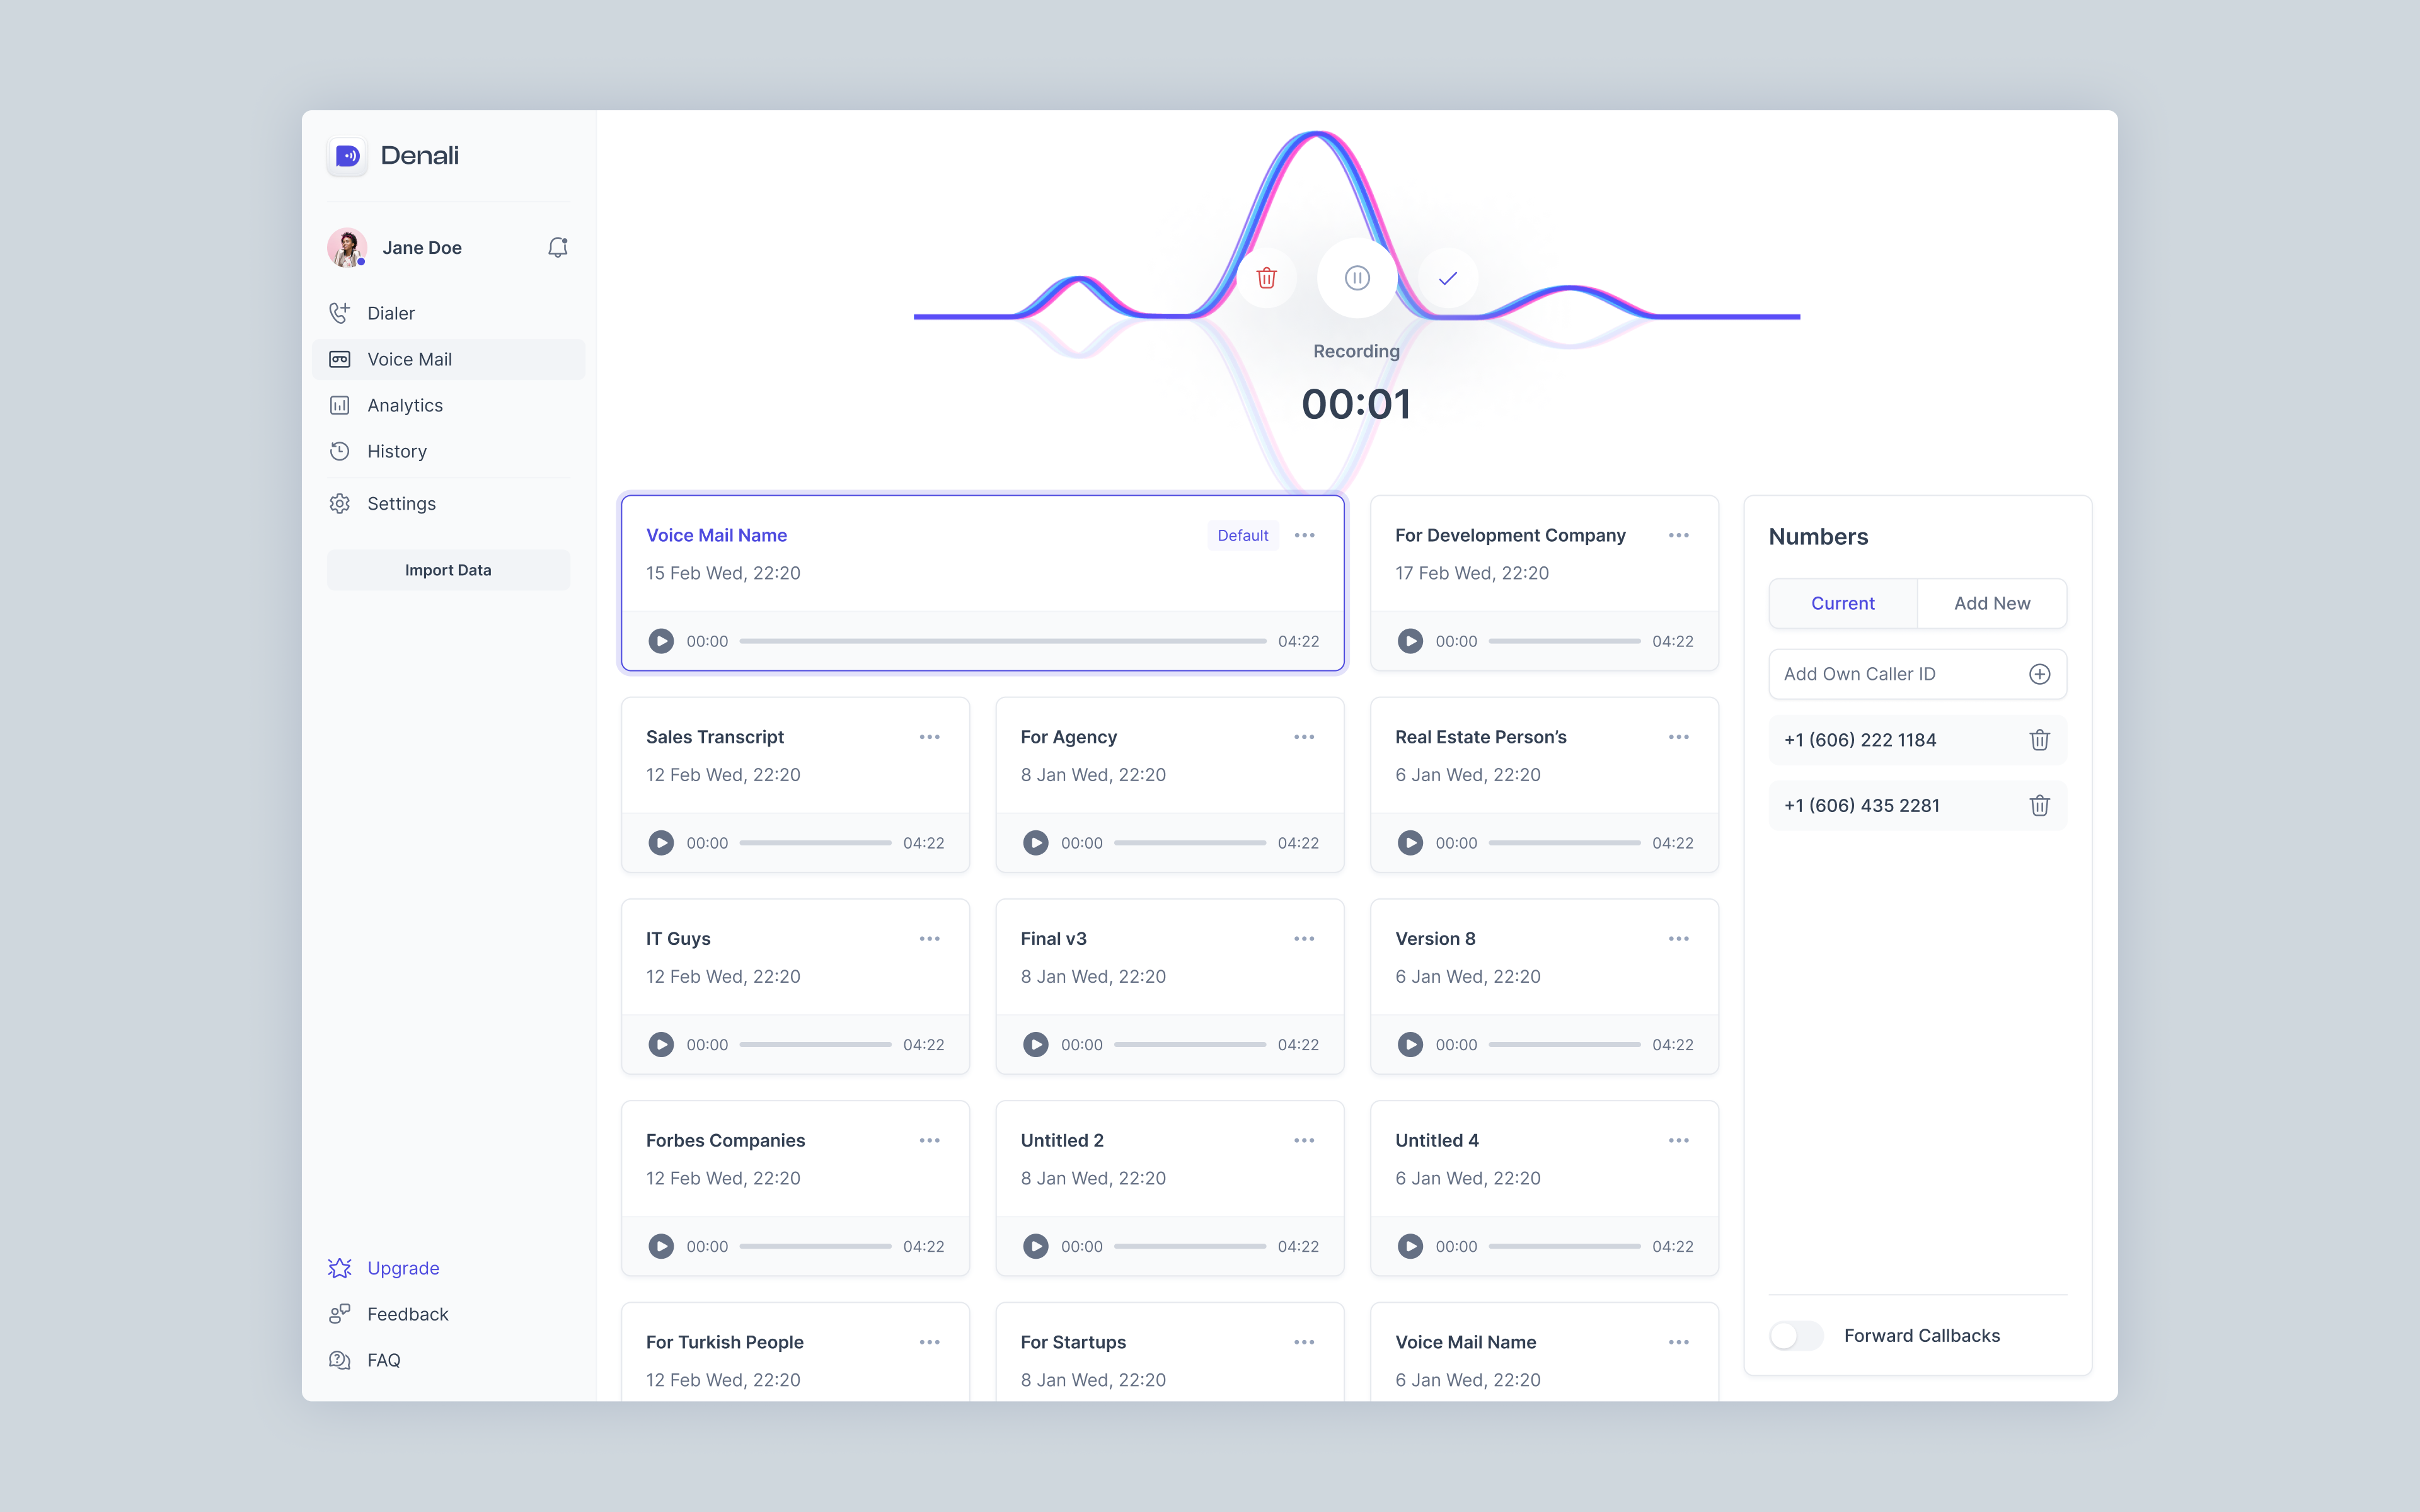Viewport: 2420px width, 1512px height.
Task: Delete the +1 (606) 222 1184 number
Action: (2039, 740)
